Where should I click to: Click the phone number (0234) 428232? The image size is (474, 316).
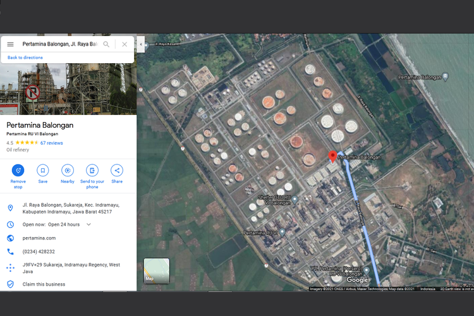tap(39, 252)
